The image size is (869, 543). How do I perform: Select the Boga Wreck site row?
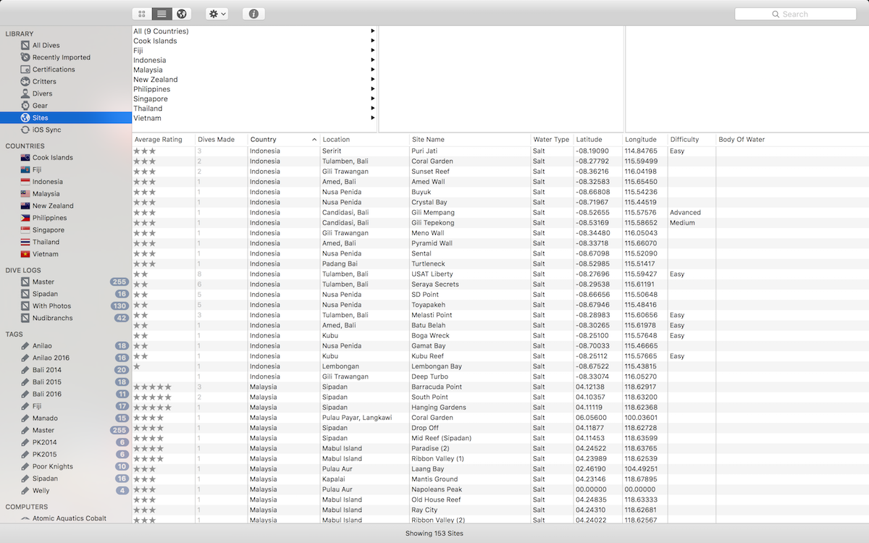coord(500,336)
